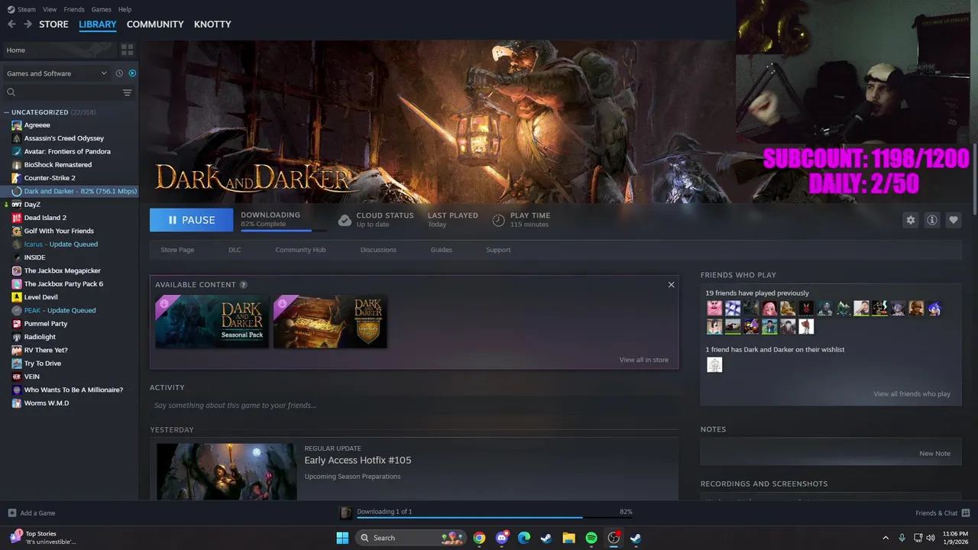This screenshot has height=550, width=978.
Task: Click the Golf With Your Friends icon
Action: 17,231
